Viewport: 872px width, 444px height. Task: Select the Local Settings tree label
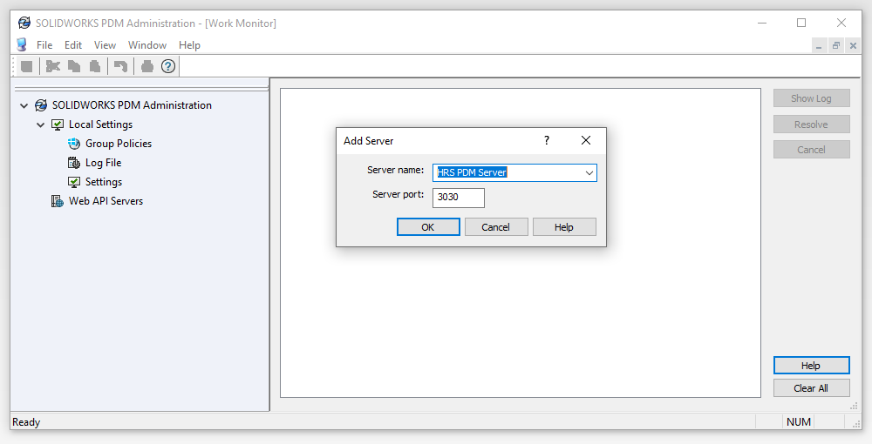click(100, 124)
